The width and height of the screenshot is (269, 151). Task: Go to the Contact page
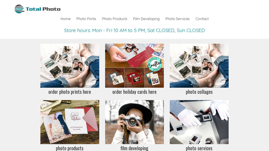(202, 19)
